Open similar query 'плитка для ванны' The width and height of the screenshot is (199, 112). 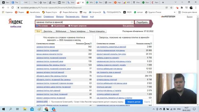(x=104, y=76)
